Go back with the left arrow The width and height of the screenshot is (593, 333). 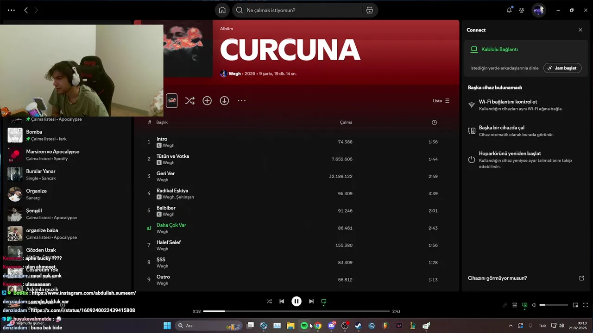pyautogui.click(x=26, y=10)
